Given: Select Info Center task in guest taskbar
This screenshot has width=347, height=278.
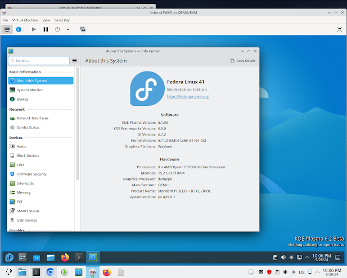Looking at the screenshot, I should pyautogui.click(x=93, y=257).
